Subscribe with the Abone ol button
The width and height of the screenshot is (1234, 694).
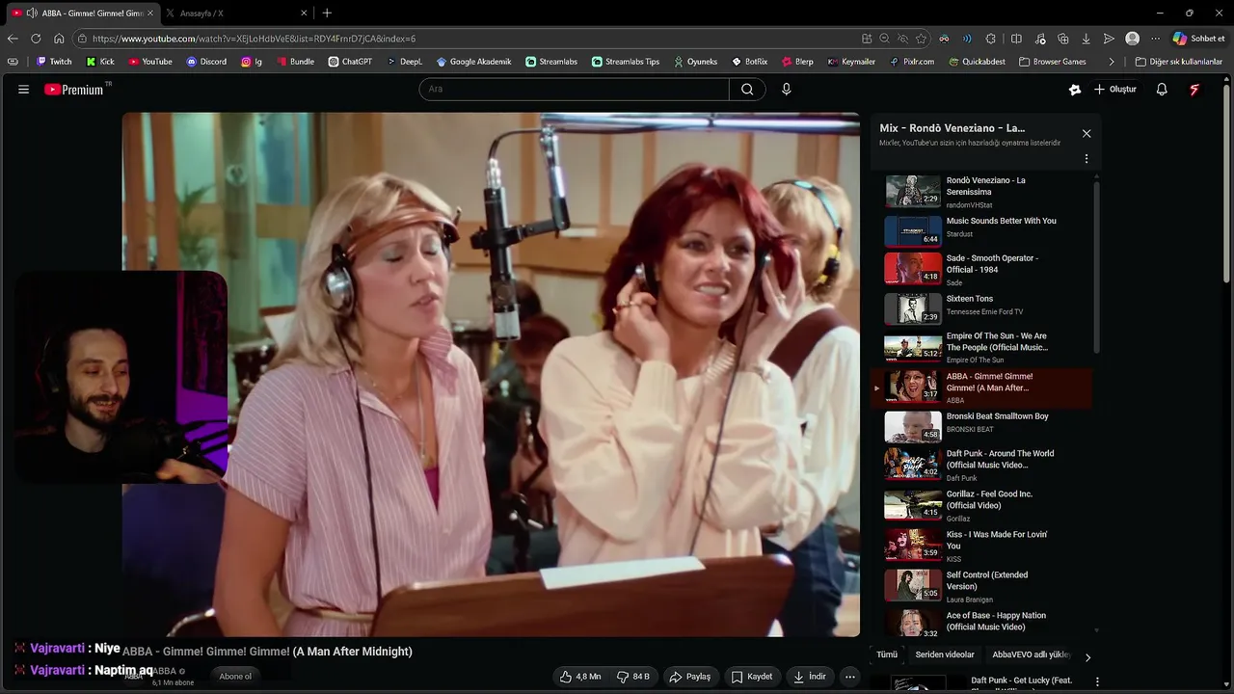pyautogui.click(x=235, y=677)
